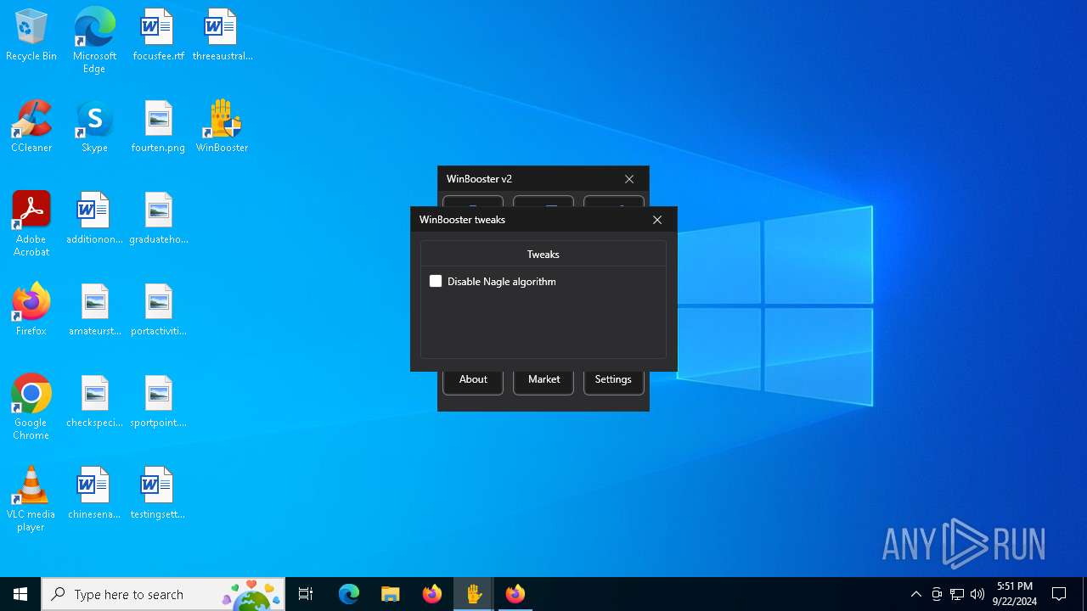The image size is (1087, 611).
Task: Open the clock showing 5:51 PM
Action: [1015, 594]
